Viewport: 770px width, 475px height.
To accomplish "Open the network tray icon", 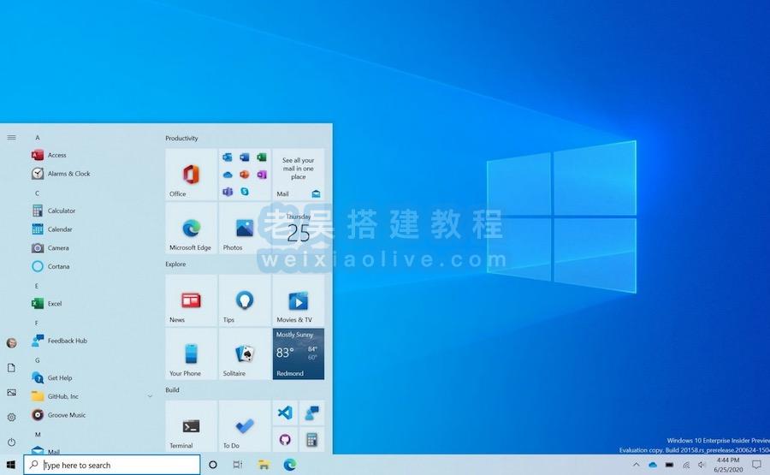I will (686, 465).
